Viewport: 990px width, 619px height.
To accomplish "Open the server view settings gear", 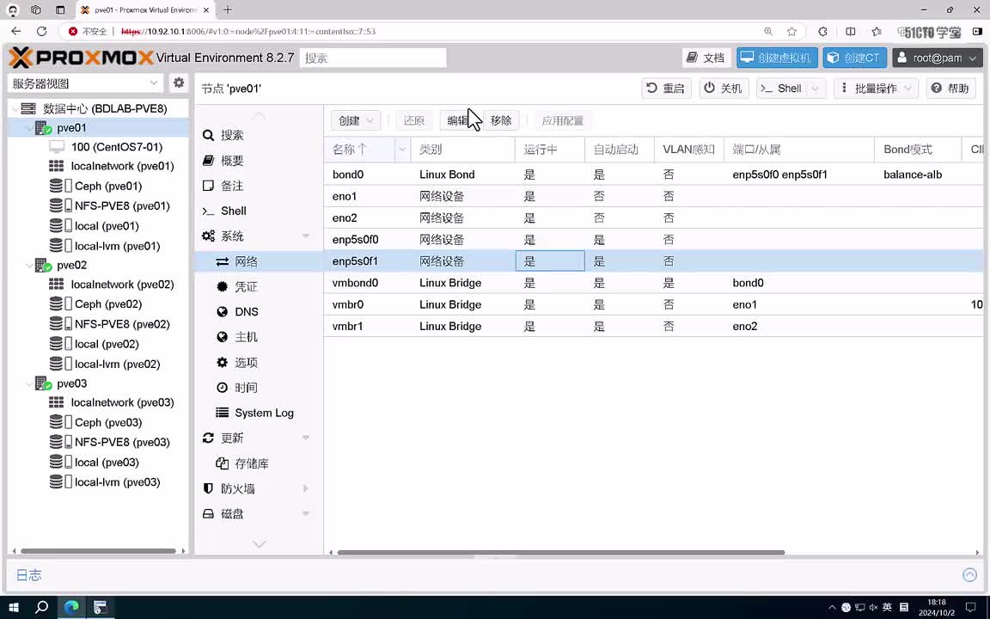I will click(x=179, y=83).
